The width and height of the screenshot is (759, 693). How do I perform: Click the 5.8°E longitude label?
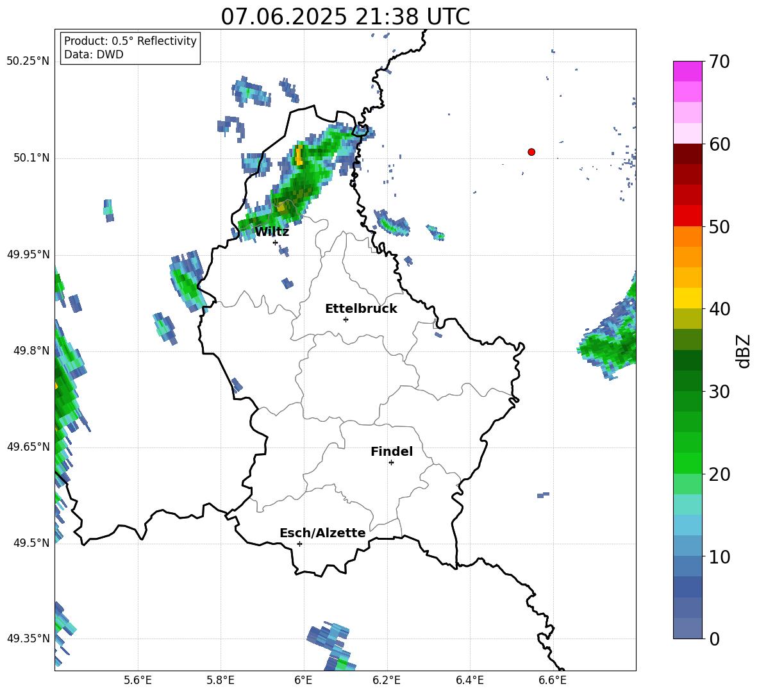pyautogui.click(x=221, y=680)
